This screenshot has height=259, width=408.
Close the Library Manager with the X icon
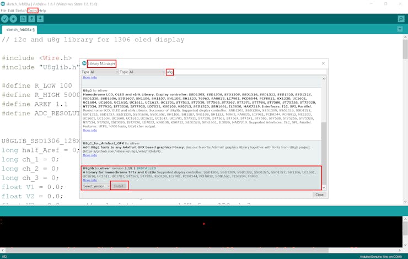tap(323, 63)
